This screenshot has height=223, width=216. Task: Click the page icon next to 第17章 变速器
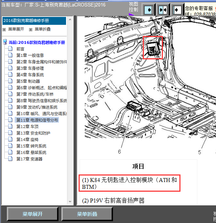pyautogui.click(x=10, y=159)
